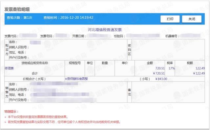The width and height of the screenshot is (210, 130).
Task: Click the 规格型号 column header
Action: pos(75,63)
